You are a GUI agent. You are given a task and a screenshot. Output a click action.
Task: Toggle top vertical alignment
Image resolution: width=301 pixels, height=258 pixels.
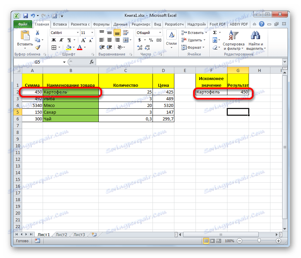[x=102, y=33]
